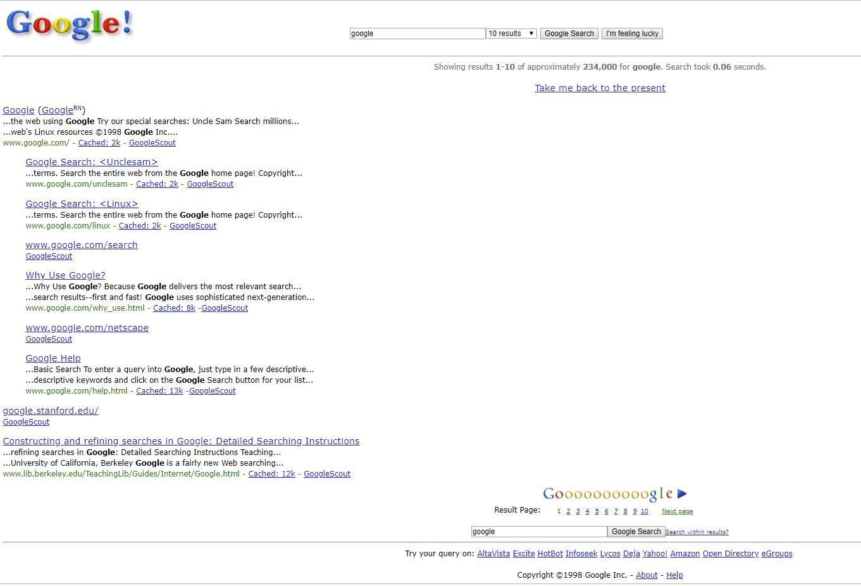
Task: Click the "I'm feeling lucky" button
Action: [632, 34]
